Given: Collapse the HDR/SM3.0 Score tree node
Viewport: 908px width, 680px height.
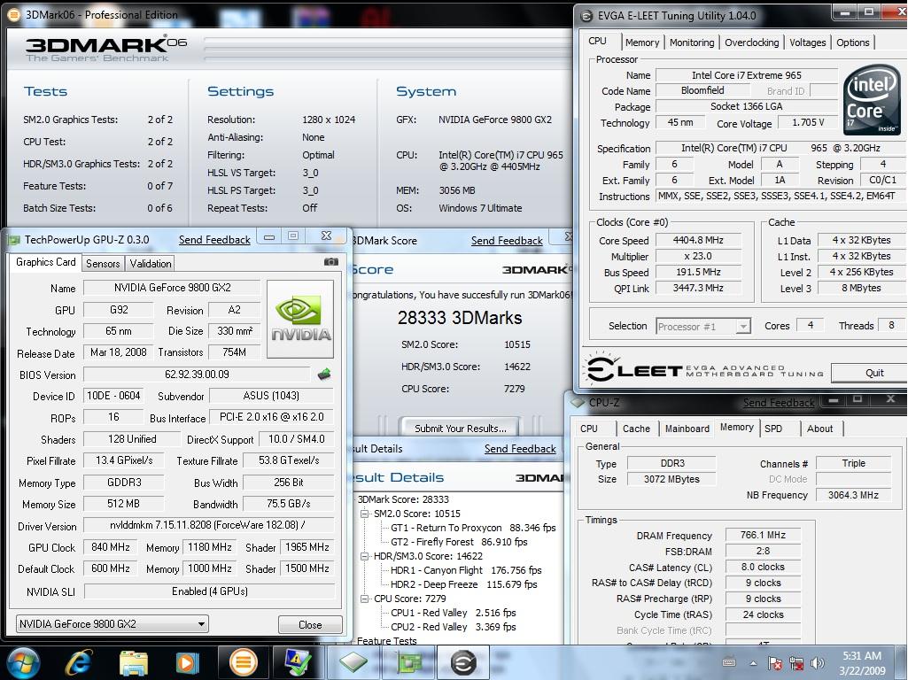Looking at the screenshot, I should [364, 556].
